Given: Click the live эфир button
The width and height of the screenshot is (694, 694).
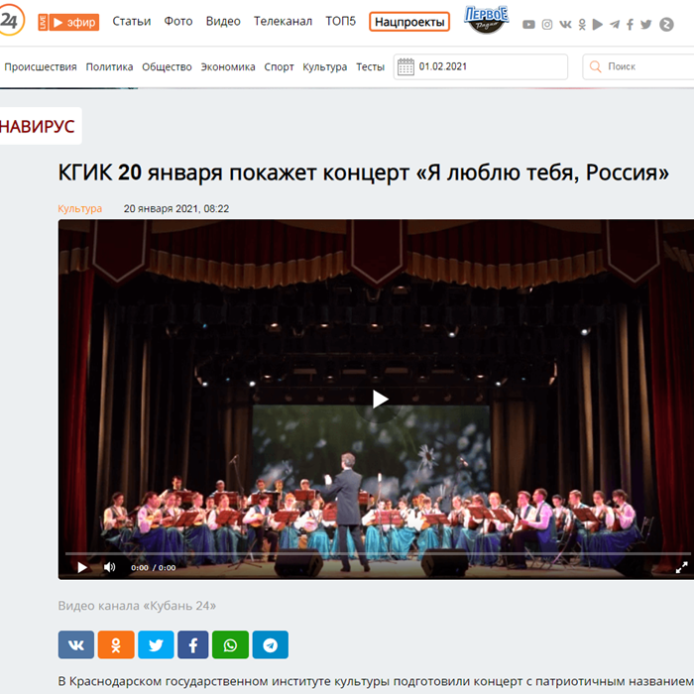Looking at the screenshot, I should [x=68, y=22].
